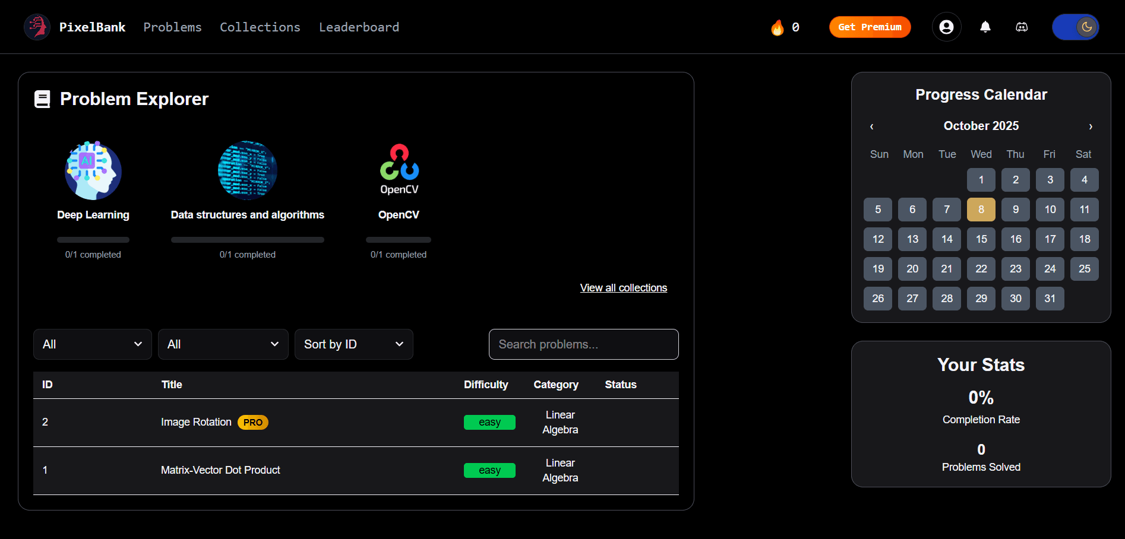Viewport: 1125px width, 539px height.
Task: Click the PRO badge on Image Rotation
Action: click(x=252, y=422)
